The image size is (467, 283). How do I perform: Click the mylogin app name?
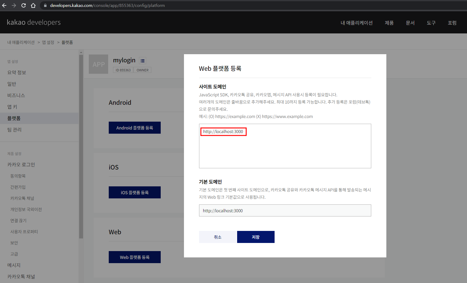click(x=124, y=60)
